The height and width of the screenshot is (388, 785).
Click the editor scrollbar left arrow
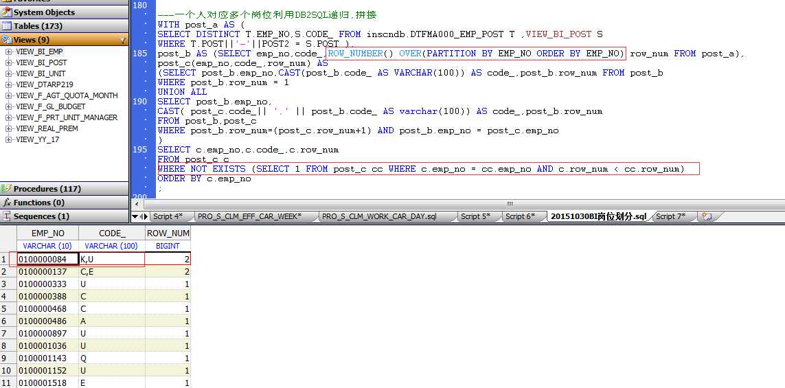tap(137, 204)
